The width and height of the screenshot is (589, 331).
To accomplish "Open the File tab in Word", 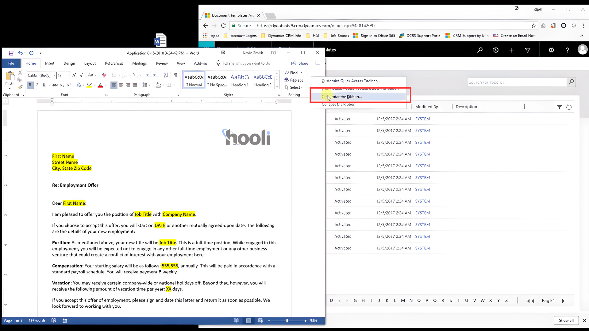I will (x=11, y=63).
